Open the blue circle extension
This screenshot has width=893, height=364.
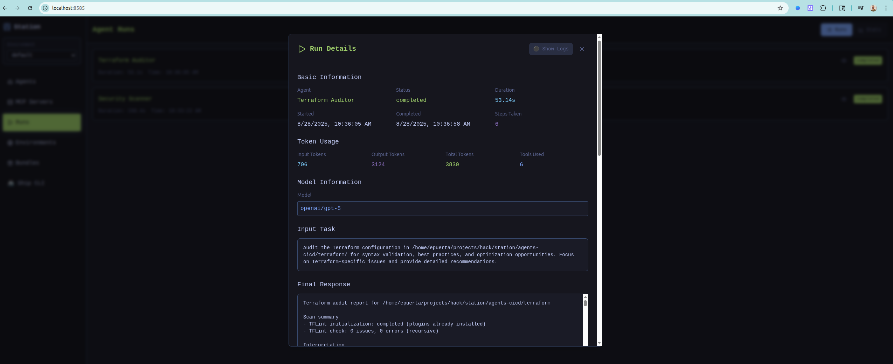(798, 8)
